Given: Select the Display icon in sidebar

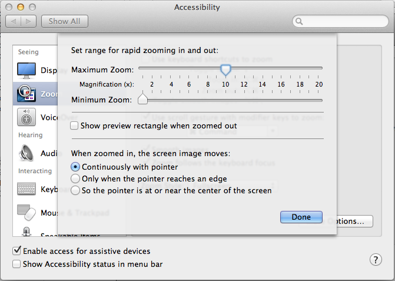Looking at the screenshot, I should 26,71.
